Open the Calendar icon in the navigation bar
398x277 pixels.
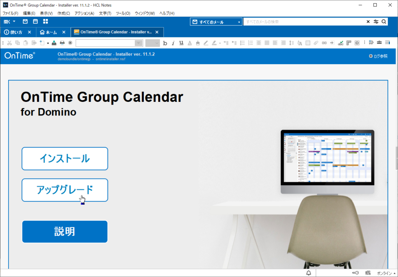pyautogui.click(x=35, y=21)
